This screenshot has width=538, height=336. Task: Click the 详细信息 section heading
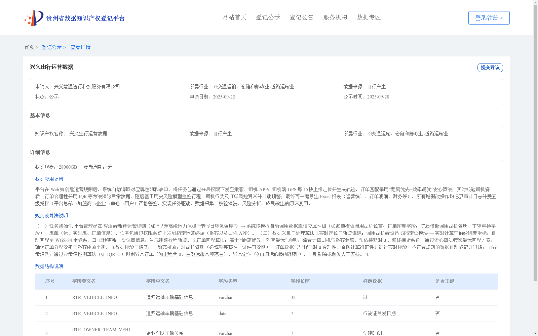click(40, 153)
